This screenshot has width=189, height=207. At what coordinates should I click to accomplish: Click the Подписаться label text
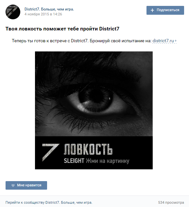coord(168,10)
